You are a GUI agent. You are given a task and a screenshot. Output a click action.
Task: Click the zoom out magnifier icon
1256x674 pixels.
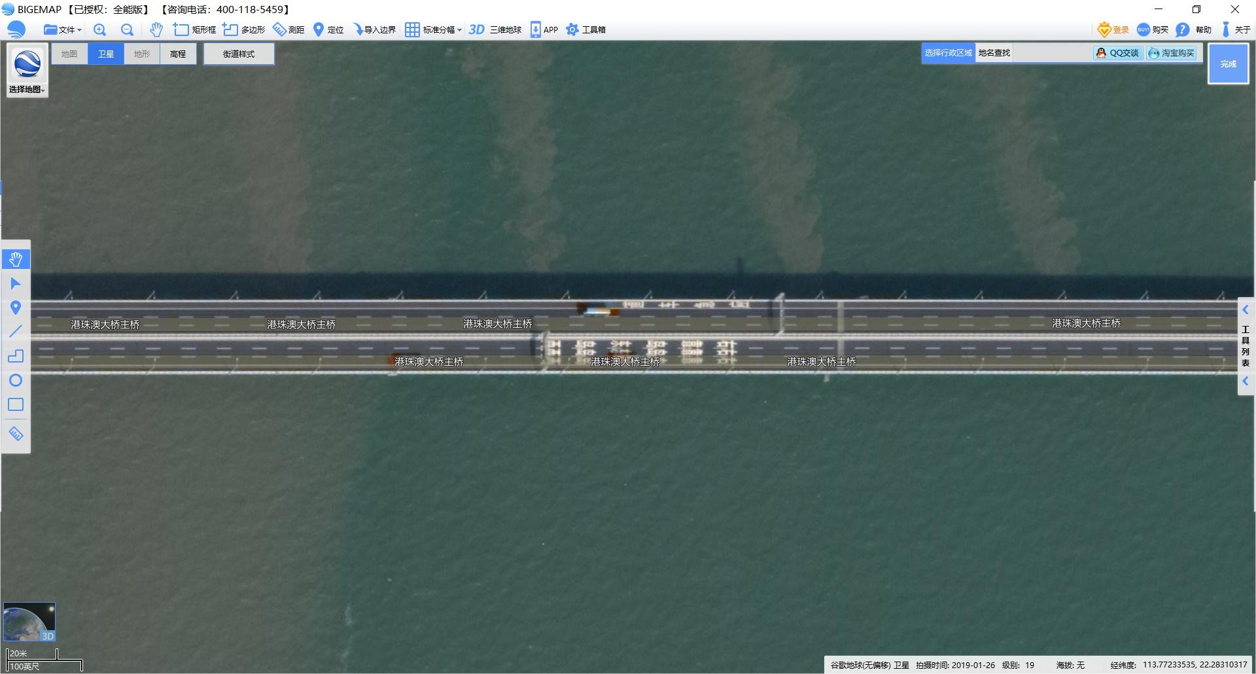pyautogui.click(x=127, y=29)
